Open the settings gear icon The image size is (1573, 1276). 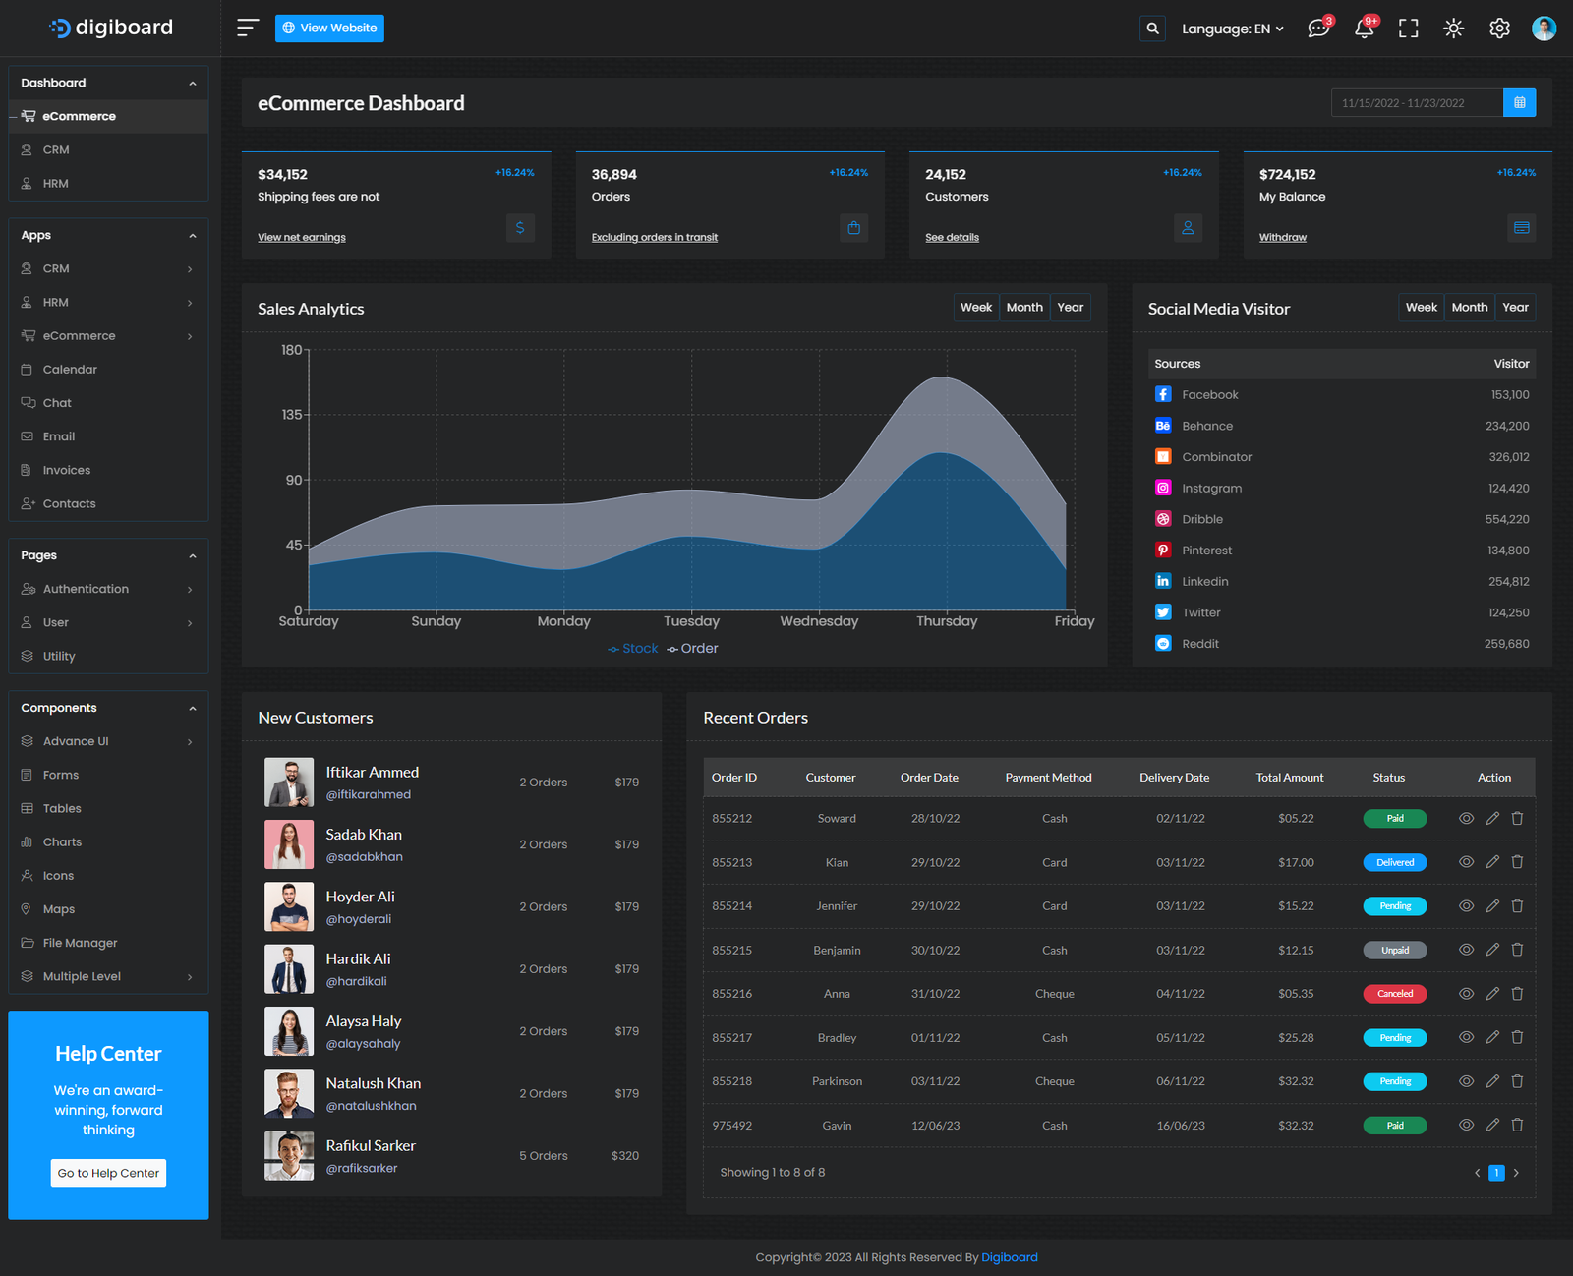pyautogui.click(x=1498, y=29)
